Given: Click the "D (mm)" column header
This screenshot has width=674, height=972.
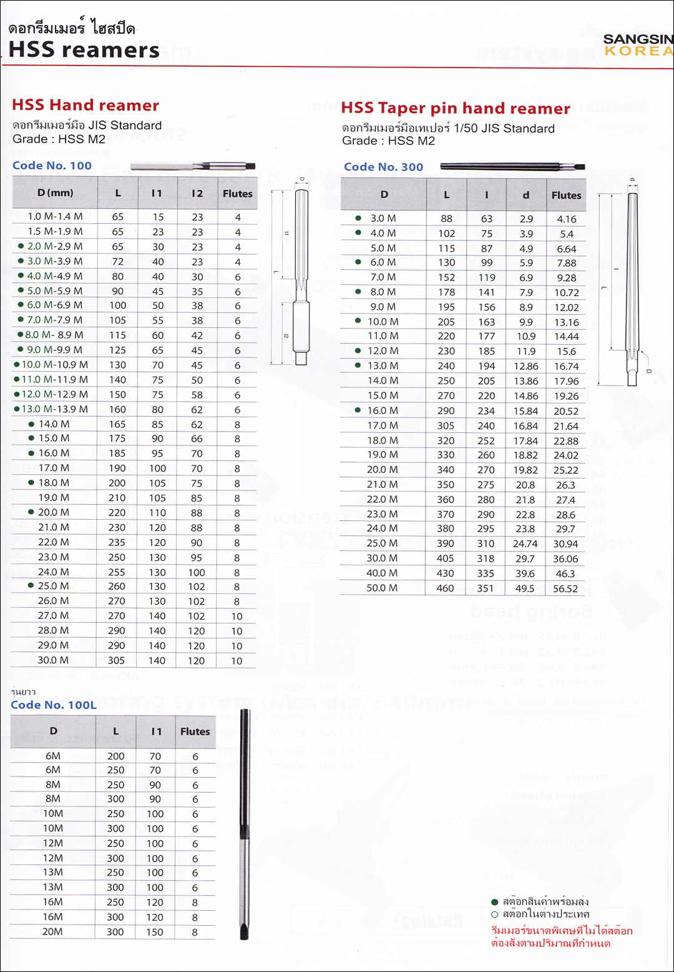Looking at the screenshot, I should 55,193.
